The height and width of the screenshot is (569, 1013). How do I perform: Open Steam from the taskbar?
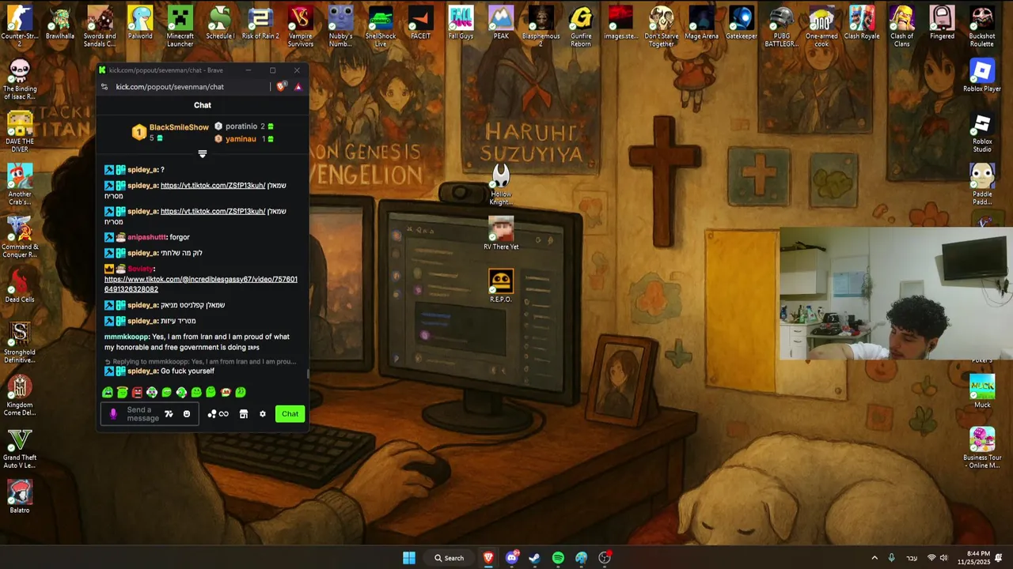pos(535,558)
